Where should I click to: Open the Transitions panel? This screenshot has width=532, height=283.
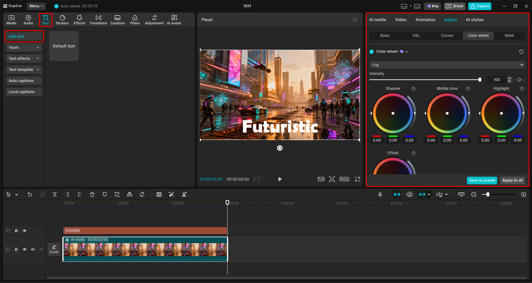pos(98,19)
